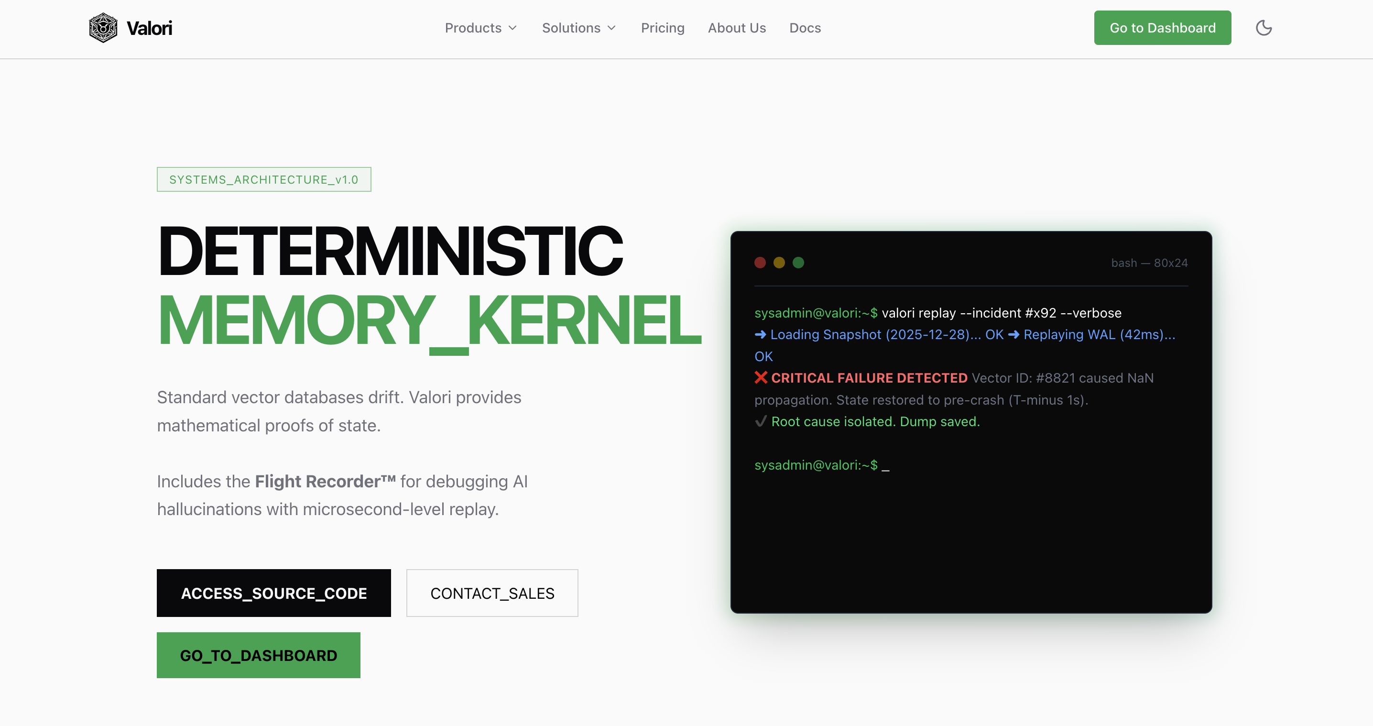Viewport: 1373px width, 726px height.
Task: Click the green GO_TO_DASHBOARD hero button
Action: (x=259, y=655)
